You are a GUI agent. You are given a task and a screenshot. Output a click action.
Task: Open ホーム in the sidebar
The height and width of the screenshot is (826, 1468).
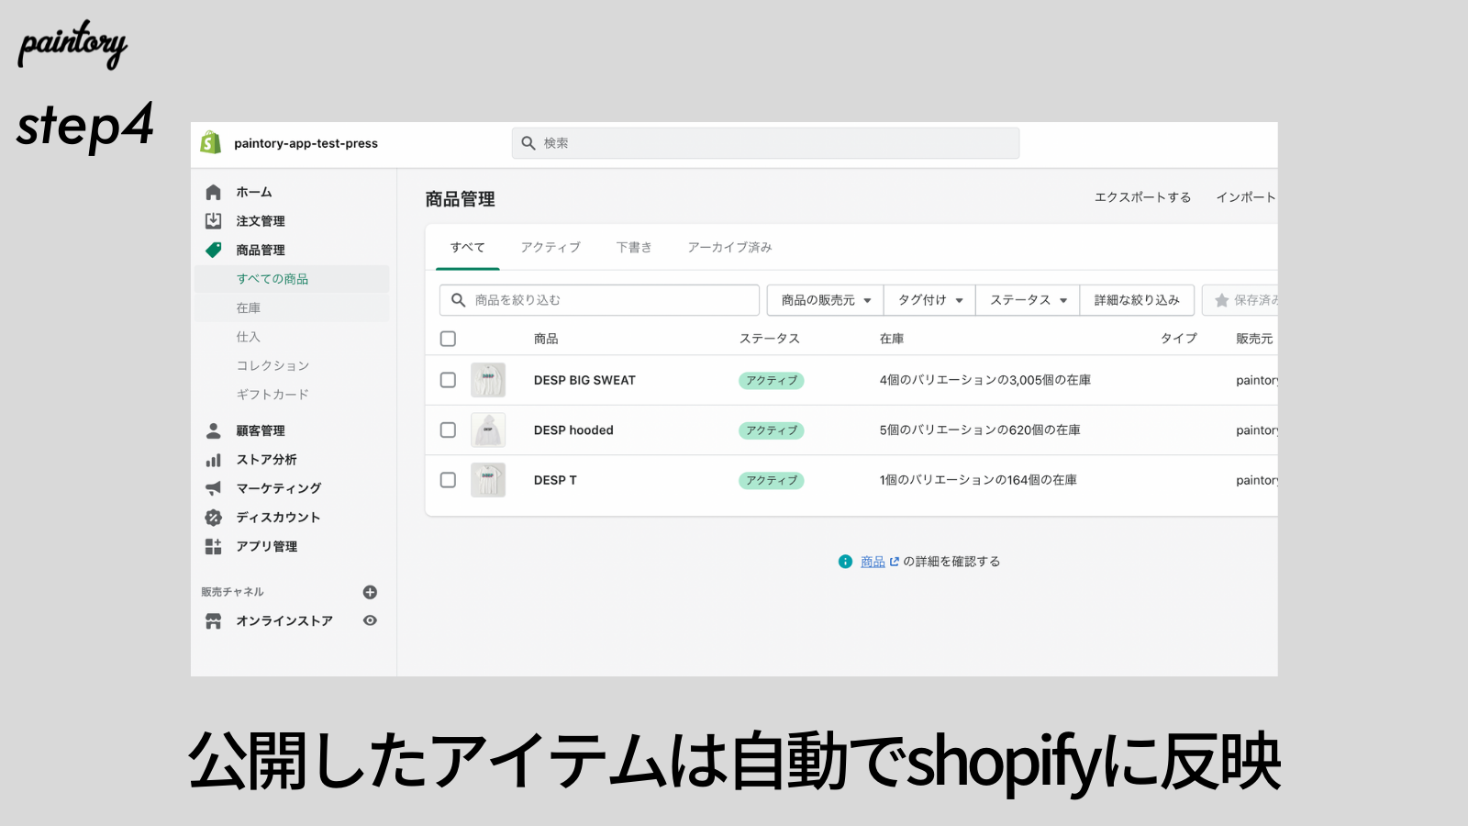click(x=254, y=192)
